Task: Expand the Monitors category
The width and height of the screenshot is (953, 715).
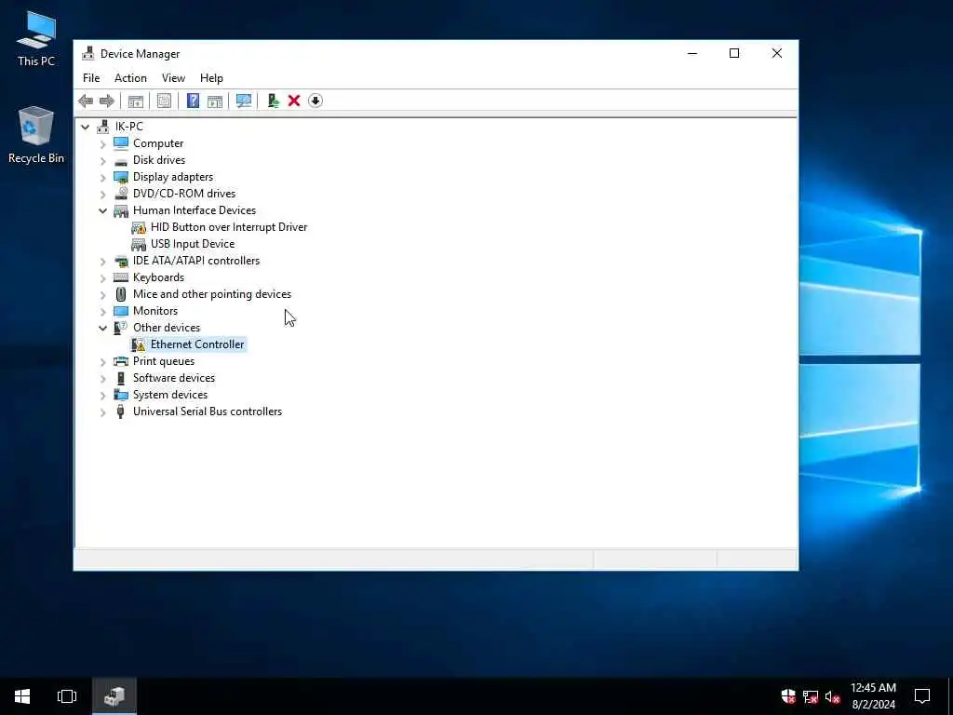Action: click(x=102, y=311)
